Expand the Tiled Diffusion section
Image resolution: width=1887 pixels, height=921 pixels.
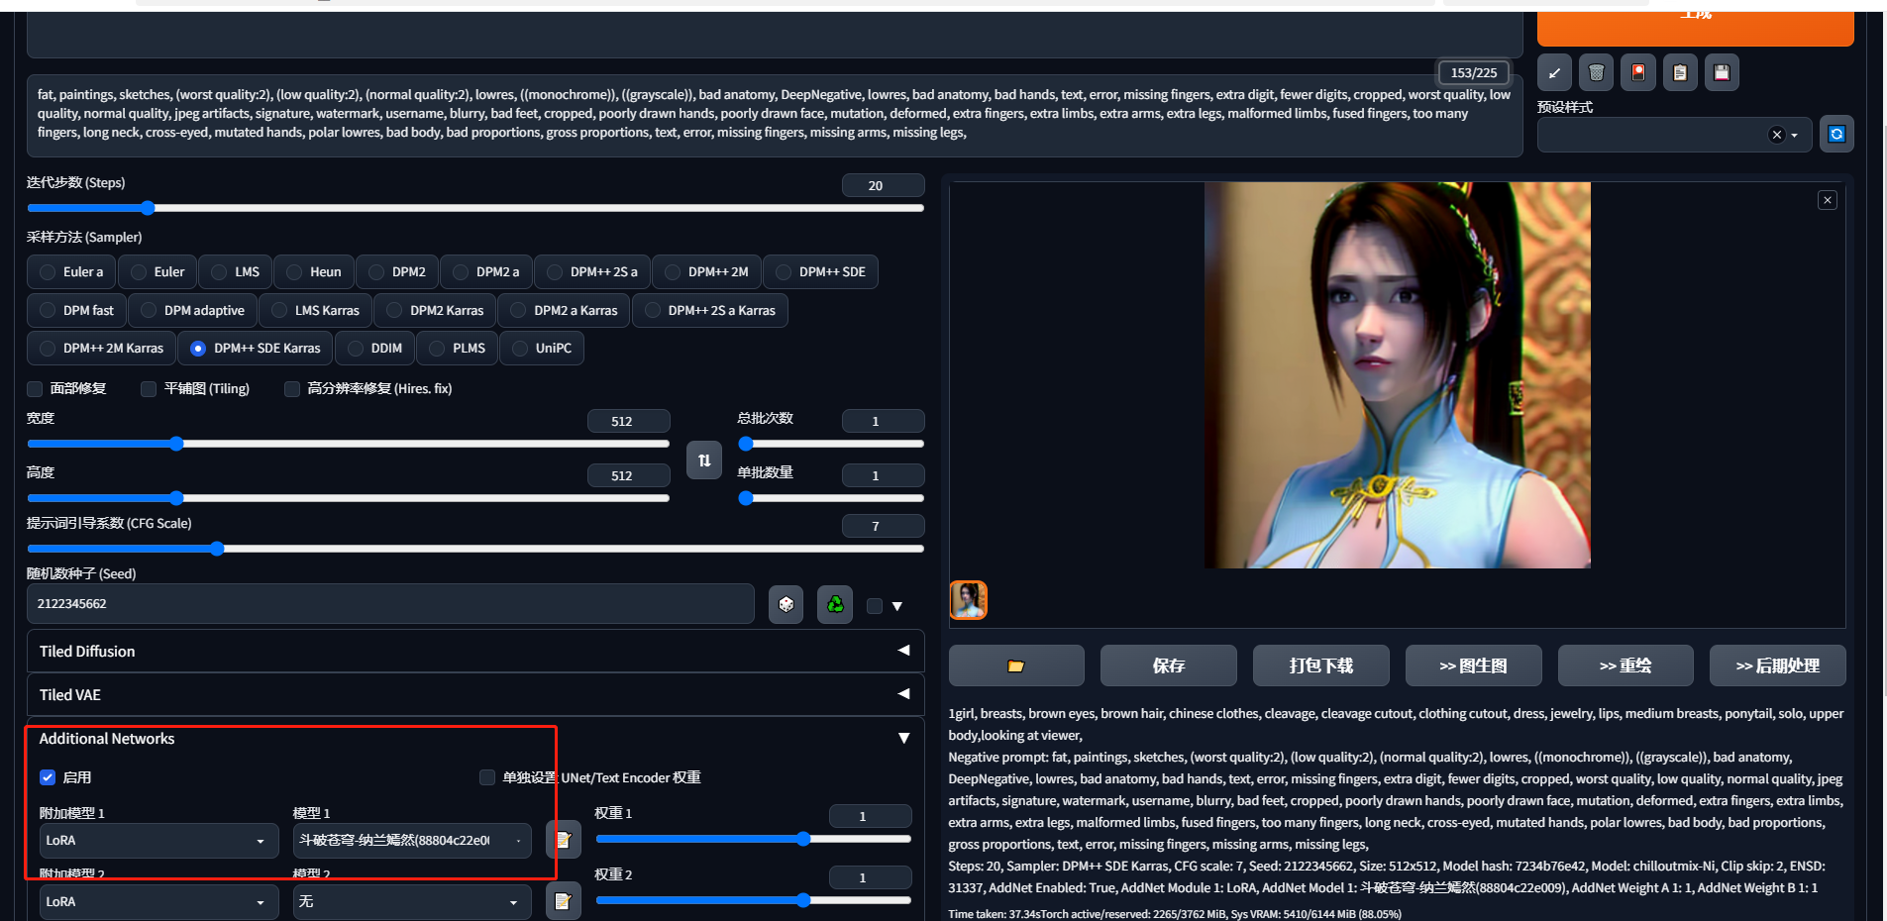point(475,652)
